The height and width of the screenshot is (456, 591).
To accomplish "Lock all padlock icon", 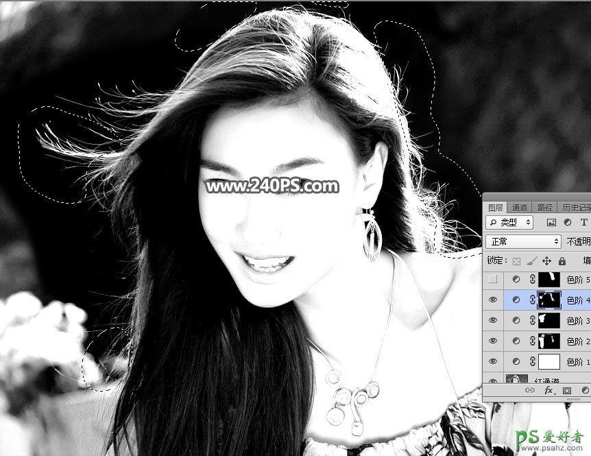I will click(562, 261).
